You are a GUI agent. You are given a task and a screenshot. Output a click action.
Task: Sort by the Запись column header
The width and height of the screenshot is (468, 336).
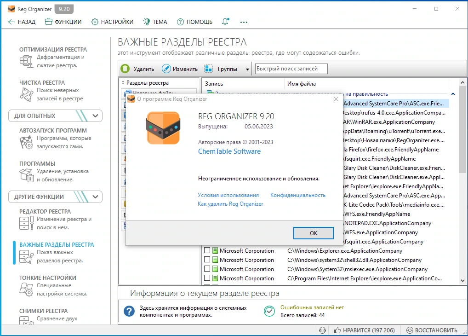[x=214, y=84]
